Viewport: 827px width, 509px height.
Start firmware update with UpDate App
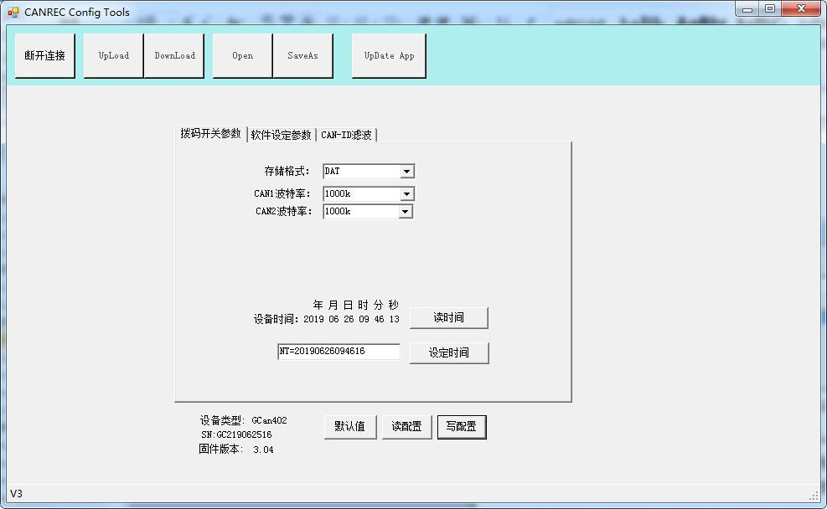tap(389, 56)
